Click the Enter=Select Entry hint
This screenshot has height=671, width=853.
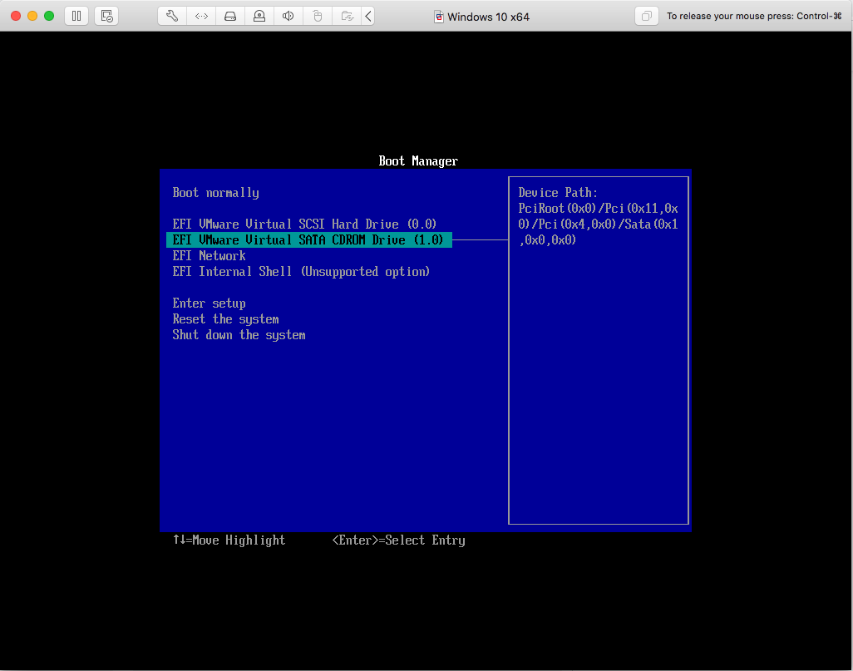tap(399, 540)
